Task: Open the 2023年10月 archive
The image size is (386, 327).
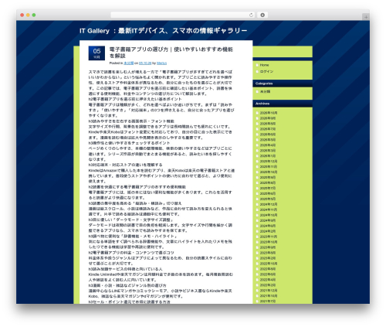Action: 269,242
